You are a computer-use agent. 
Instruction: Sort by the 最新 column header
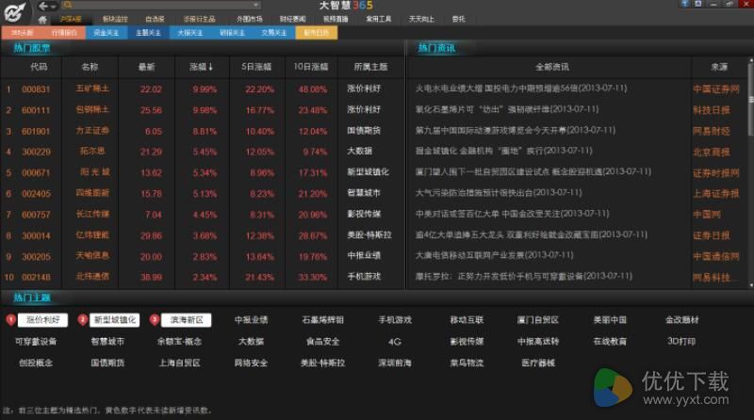pyautogui.click(x=147, y=67)
